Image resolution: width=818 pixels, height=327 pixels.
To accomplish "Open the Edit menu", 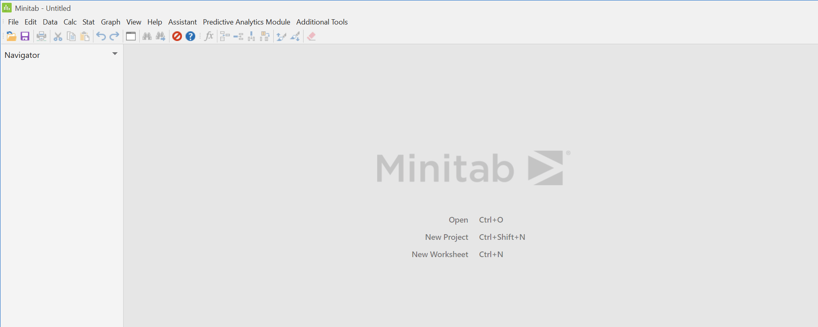I will point(31,22).
